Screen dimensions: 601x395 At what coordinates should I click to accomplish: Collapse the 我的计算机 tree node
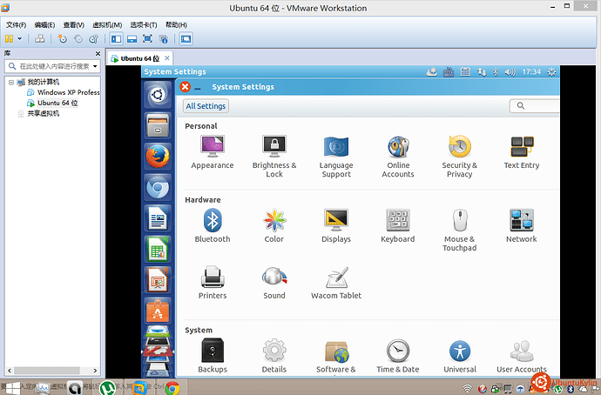click(11, 82)
